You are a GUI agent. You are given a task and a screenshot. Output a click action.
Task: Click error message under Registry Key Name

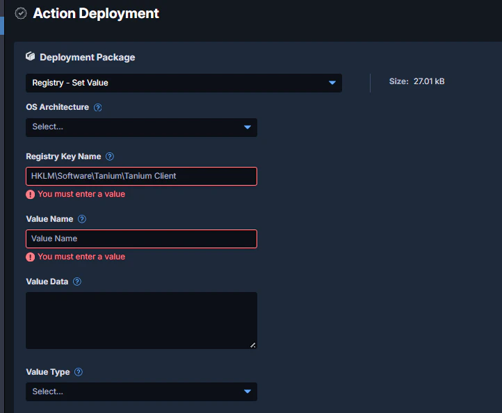click(81, 194)
